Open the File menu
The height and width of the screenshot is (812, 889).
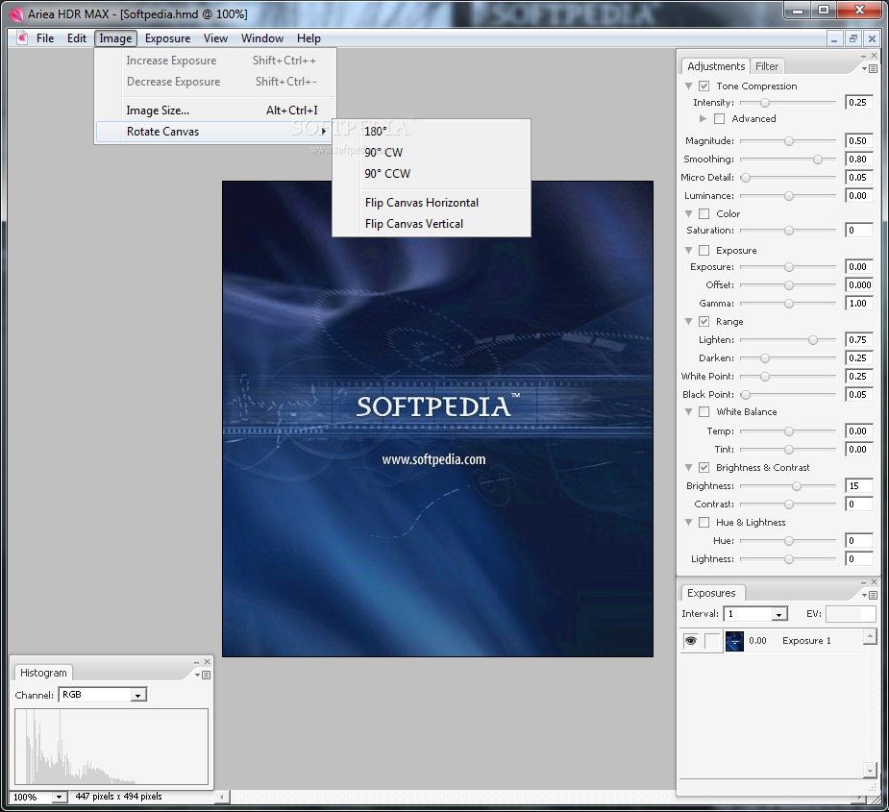(45, 38)
